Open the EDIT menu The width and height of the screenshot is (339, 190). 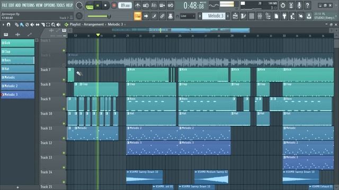click(12, 5)
